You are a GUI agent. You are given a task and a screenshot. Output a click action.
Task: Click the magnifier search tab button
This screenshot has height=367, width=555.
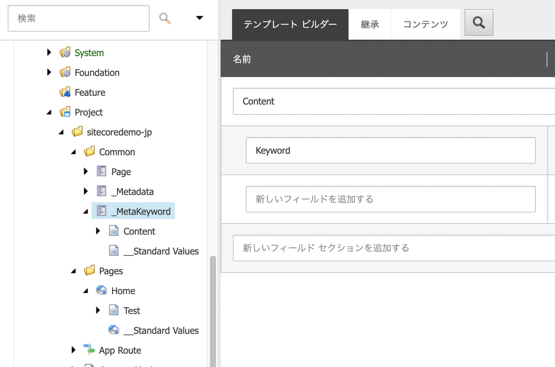(479, 23)
